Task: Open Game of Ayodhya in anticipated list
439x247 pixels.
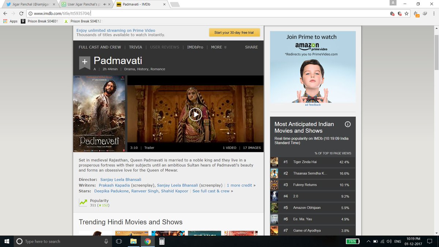Action: 307,231
